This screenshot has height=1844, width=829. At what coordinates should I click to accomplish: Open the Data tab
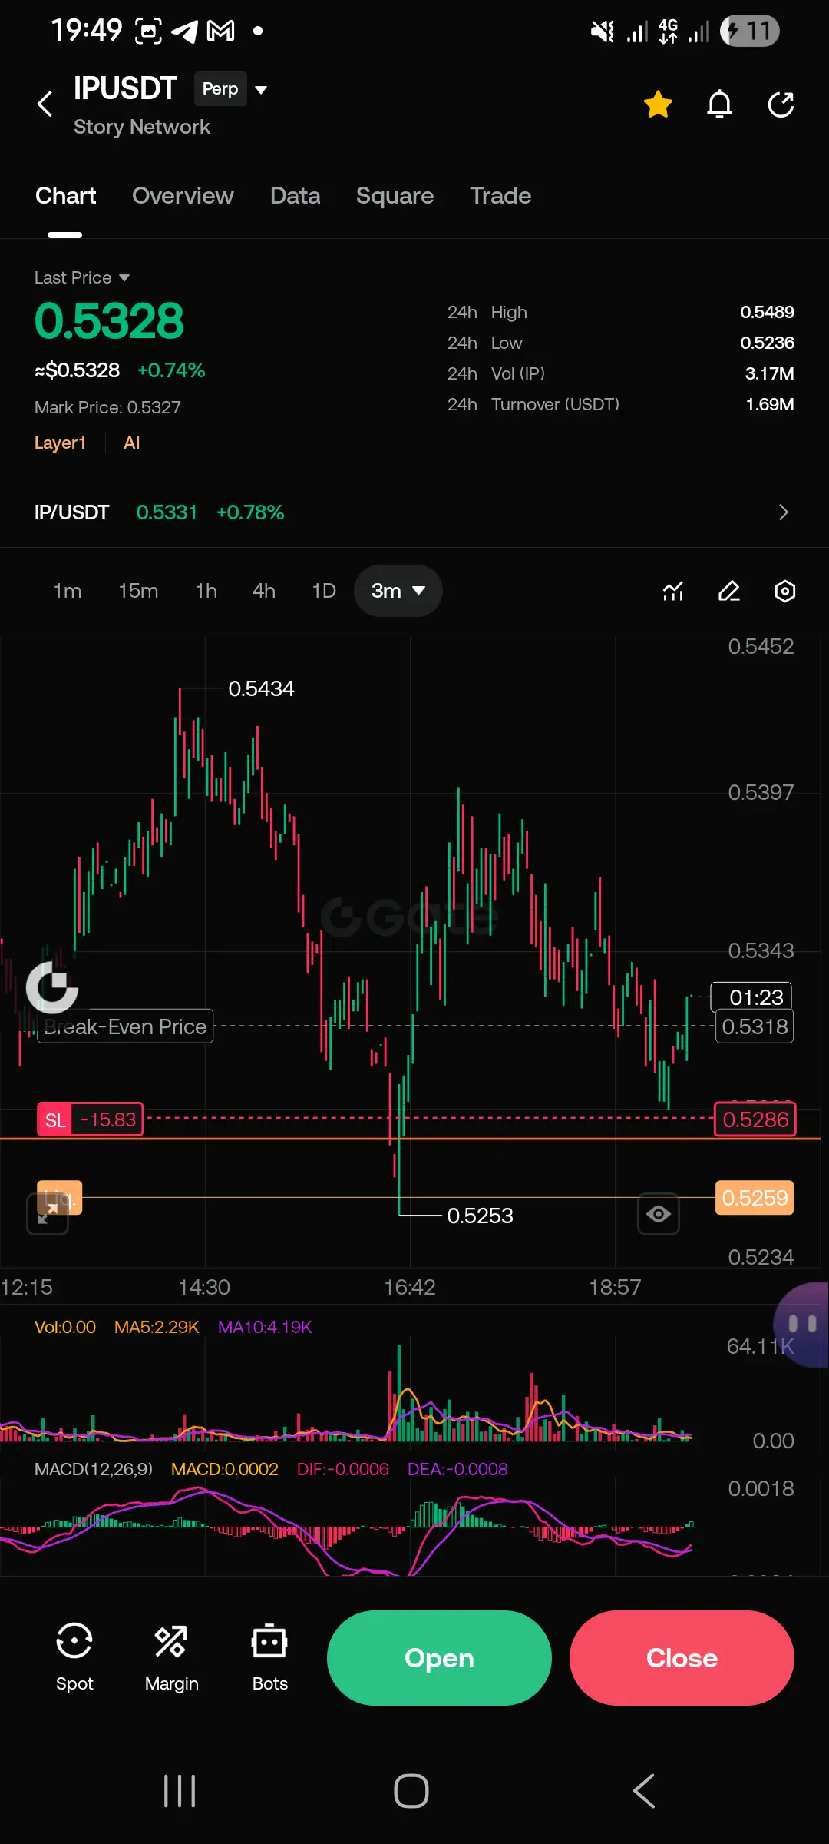click(x=295, y=196)
